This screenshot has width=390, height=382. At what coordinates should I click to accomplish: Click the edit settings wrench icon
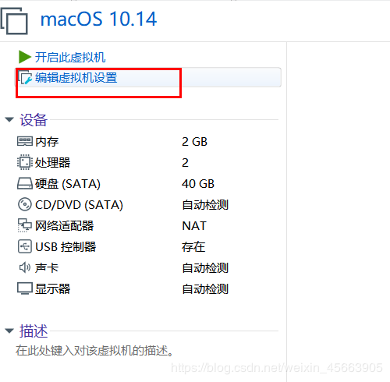click(25, 78)
